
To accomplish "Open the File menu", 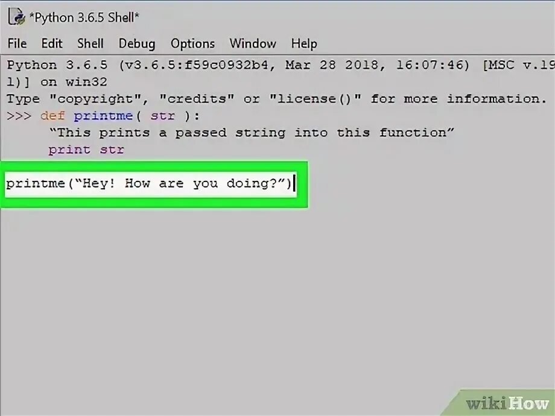I will click(x=17, y=43).
